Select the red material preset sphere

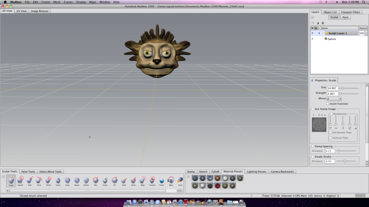[x=217, y=185]
